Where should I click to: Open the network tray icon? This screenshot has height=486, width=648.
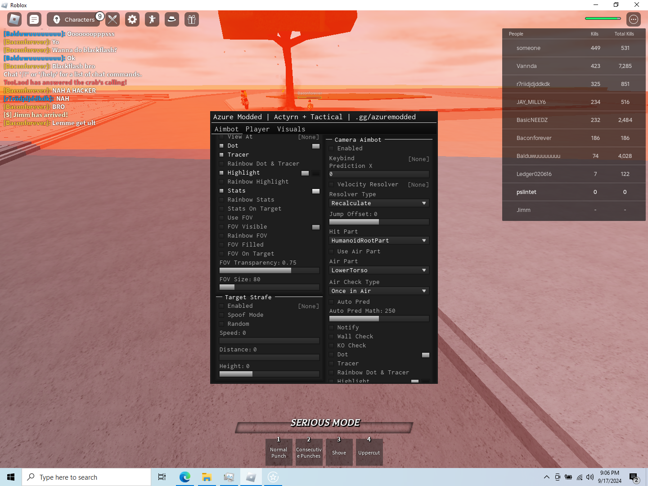tap(580, 477)
